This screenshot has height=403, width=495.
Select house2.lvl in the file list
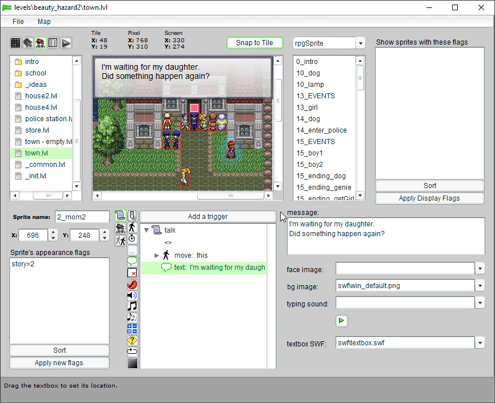tap(41, 96)
